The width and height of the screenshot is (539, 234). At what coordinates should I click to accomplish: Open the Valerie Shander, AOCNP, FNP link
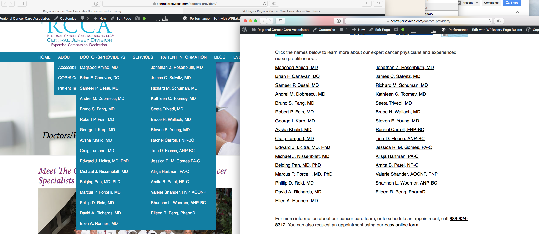pyautogui.click(x=407, y=174)
